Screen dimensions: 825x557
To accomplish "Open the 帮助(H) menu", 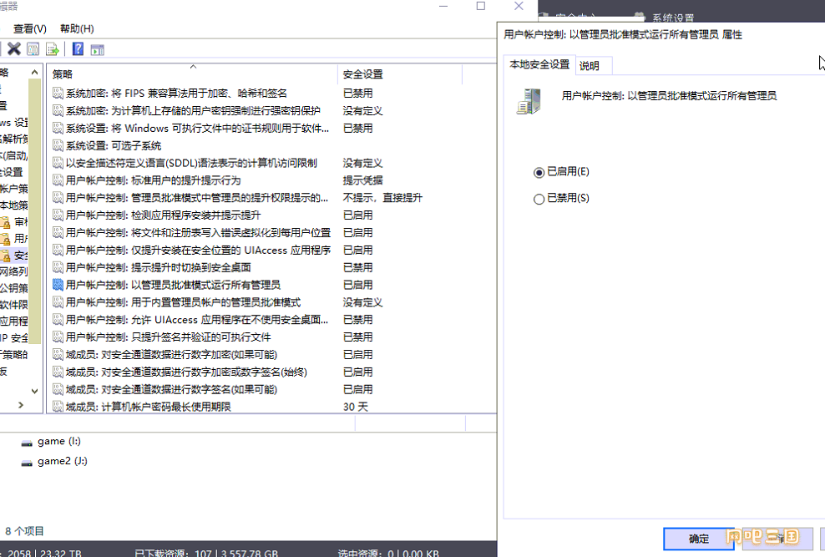I will point(77,28).
